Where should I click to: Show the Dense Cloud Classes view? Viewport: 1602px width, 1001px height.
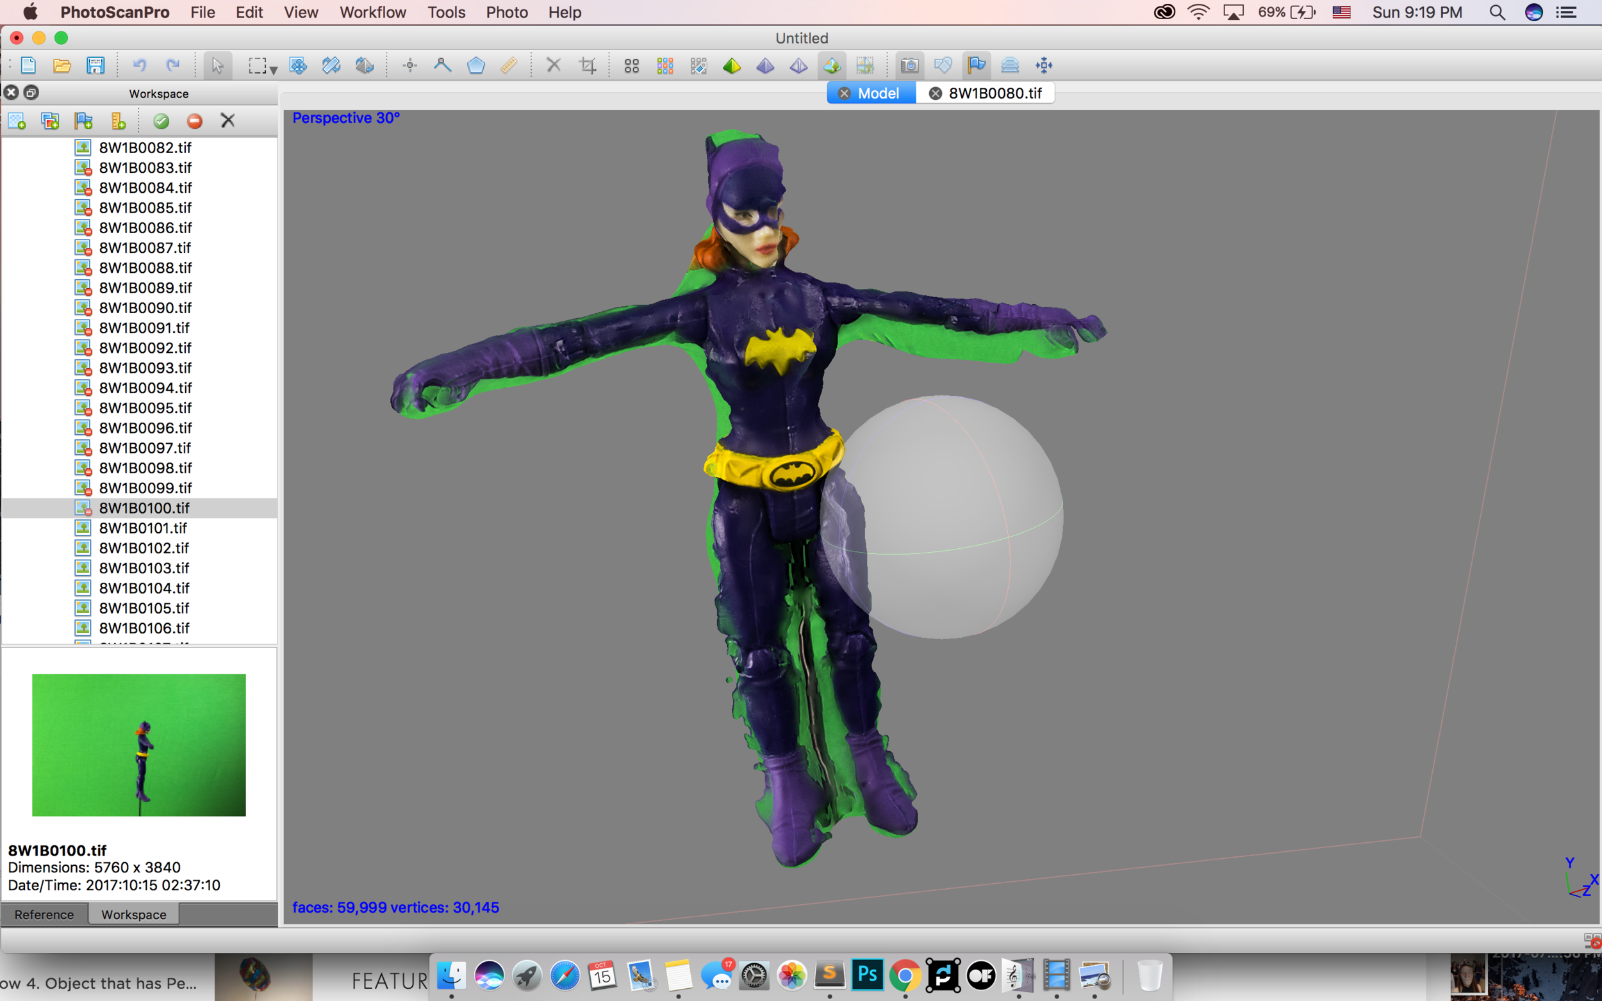point(698,65)
